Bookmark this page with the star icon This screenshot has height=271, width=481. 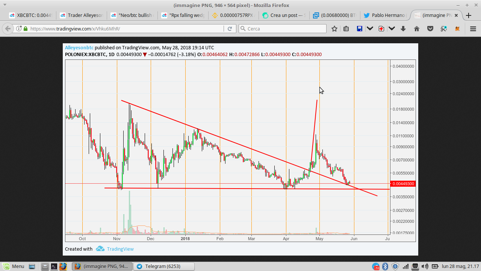(x=334, y=29)
